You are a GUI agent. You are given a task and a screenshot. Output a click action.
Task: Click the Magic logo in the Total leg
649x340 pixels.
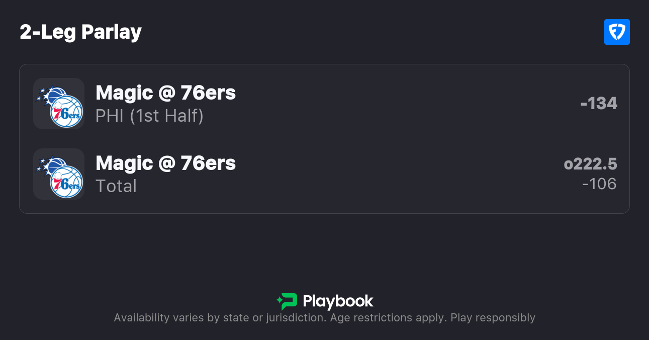pyautogui.click(x=48, y=165)
